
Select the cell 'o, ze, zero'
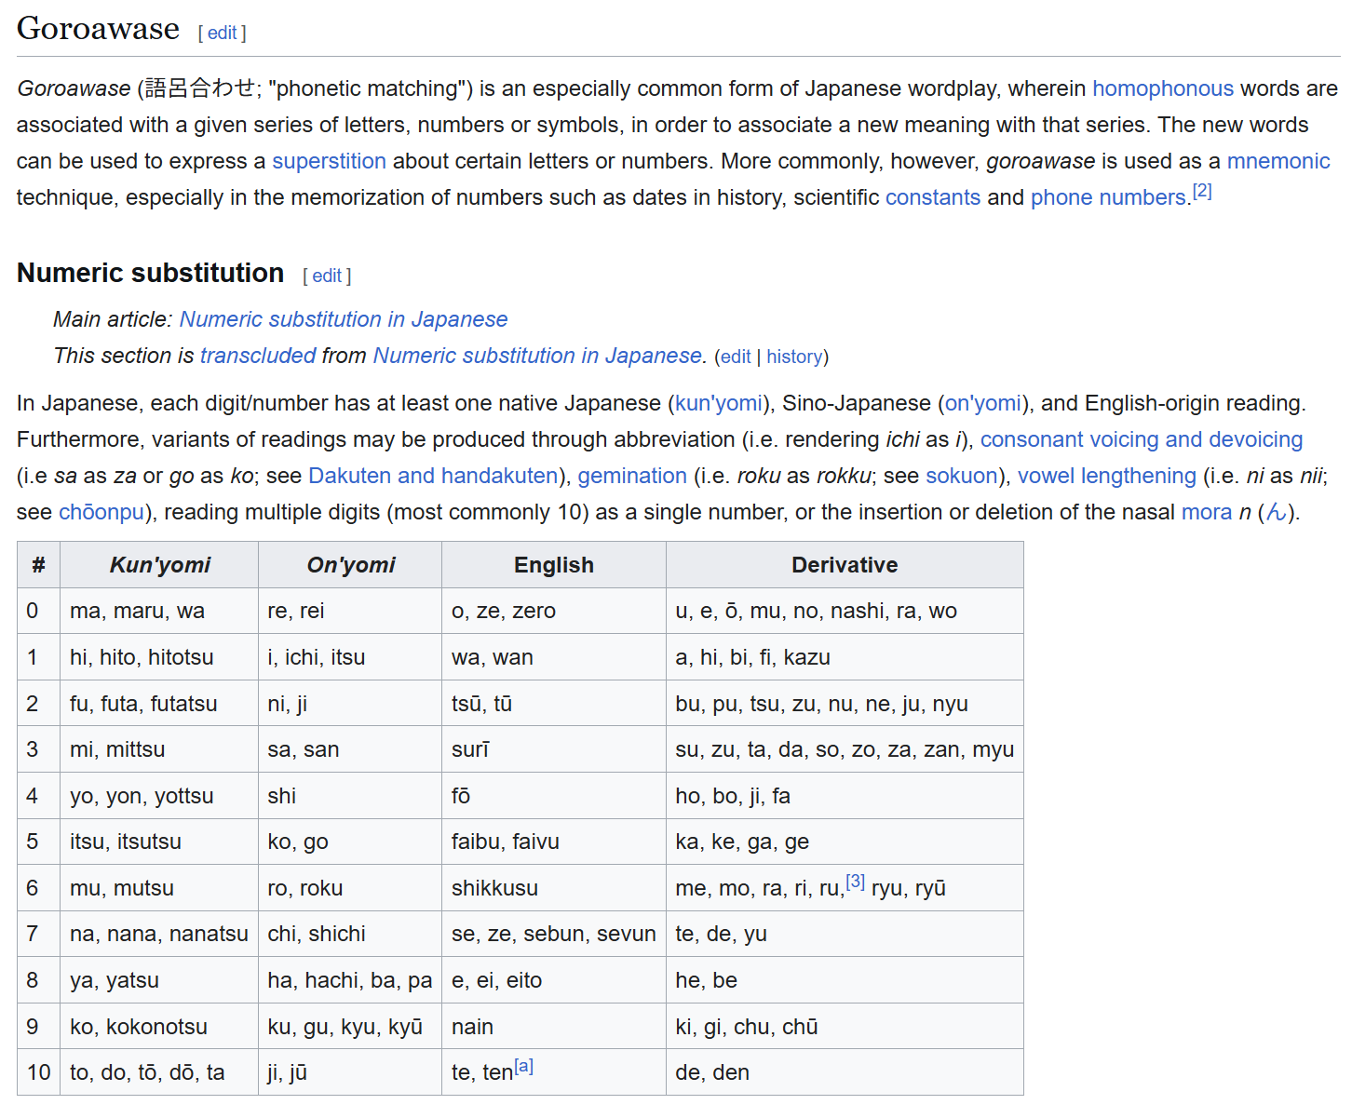pyautogui.click(x=554, y=611)
